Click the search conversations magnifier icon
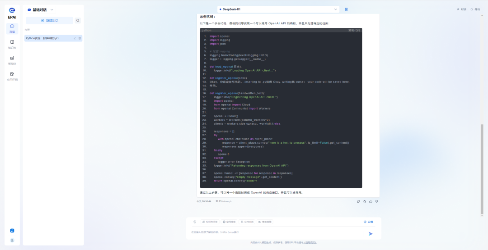Viewport: 488px width, 250px height. point(78,21)
